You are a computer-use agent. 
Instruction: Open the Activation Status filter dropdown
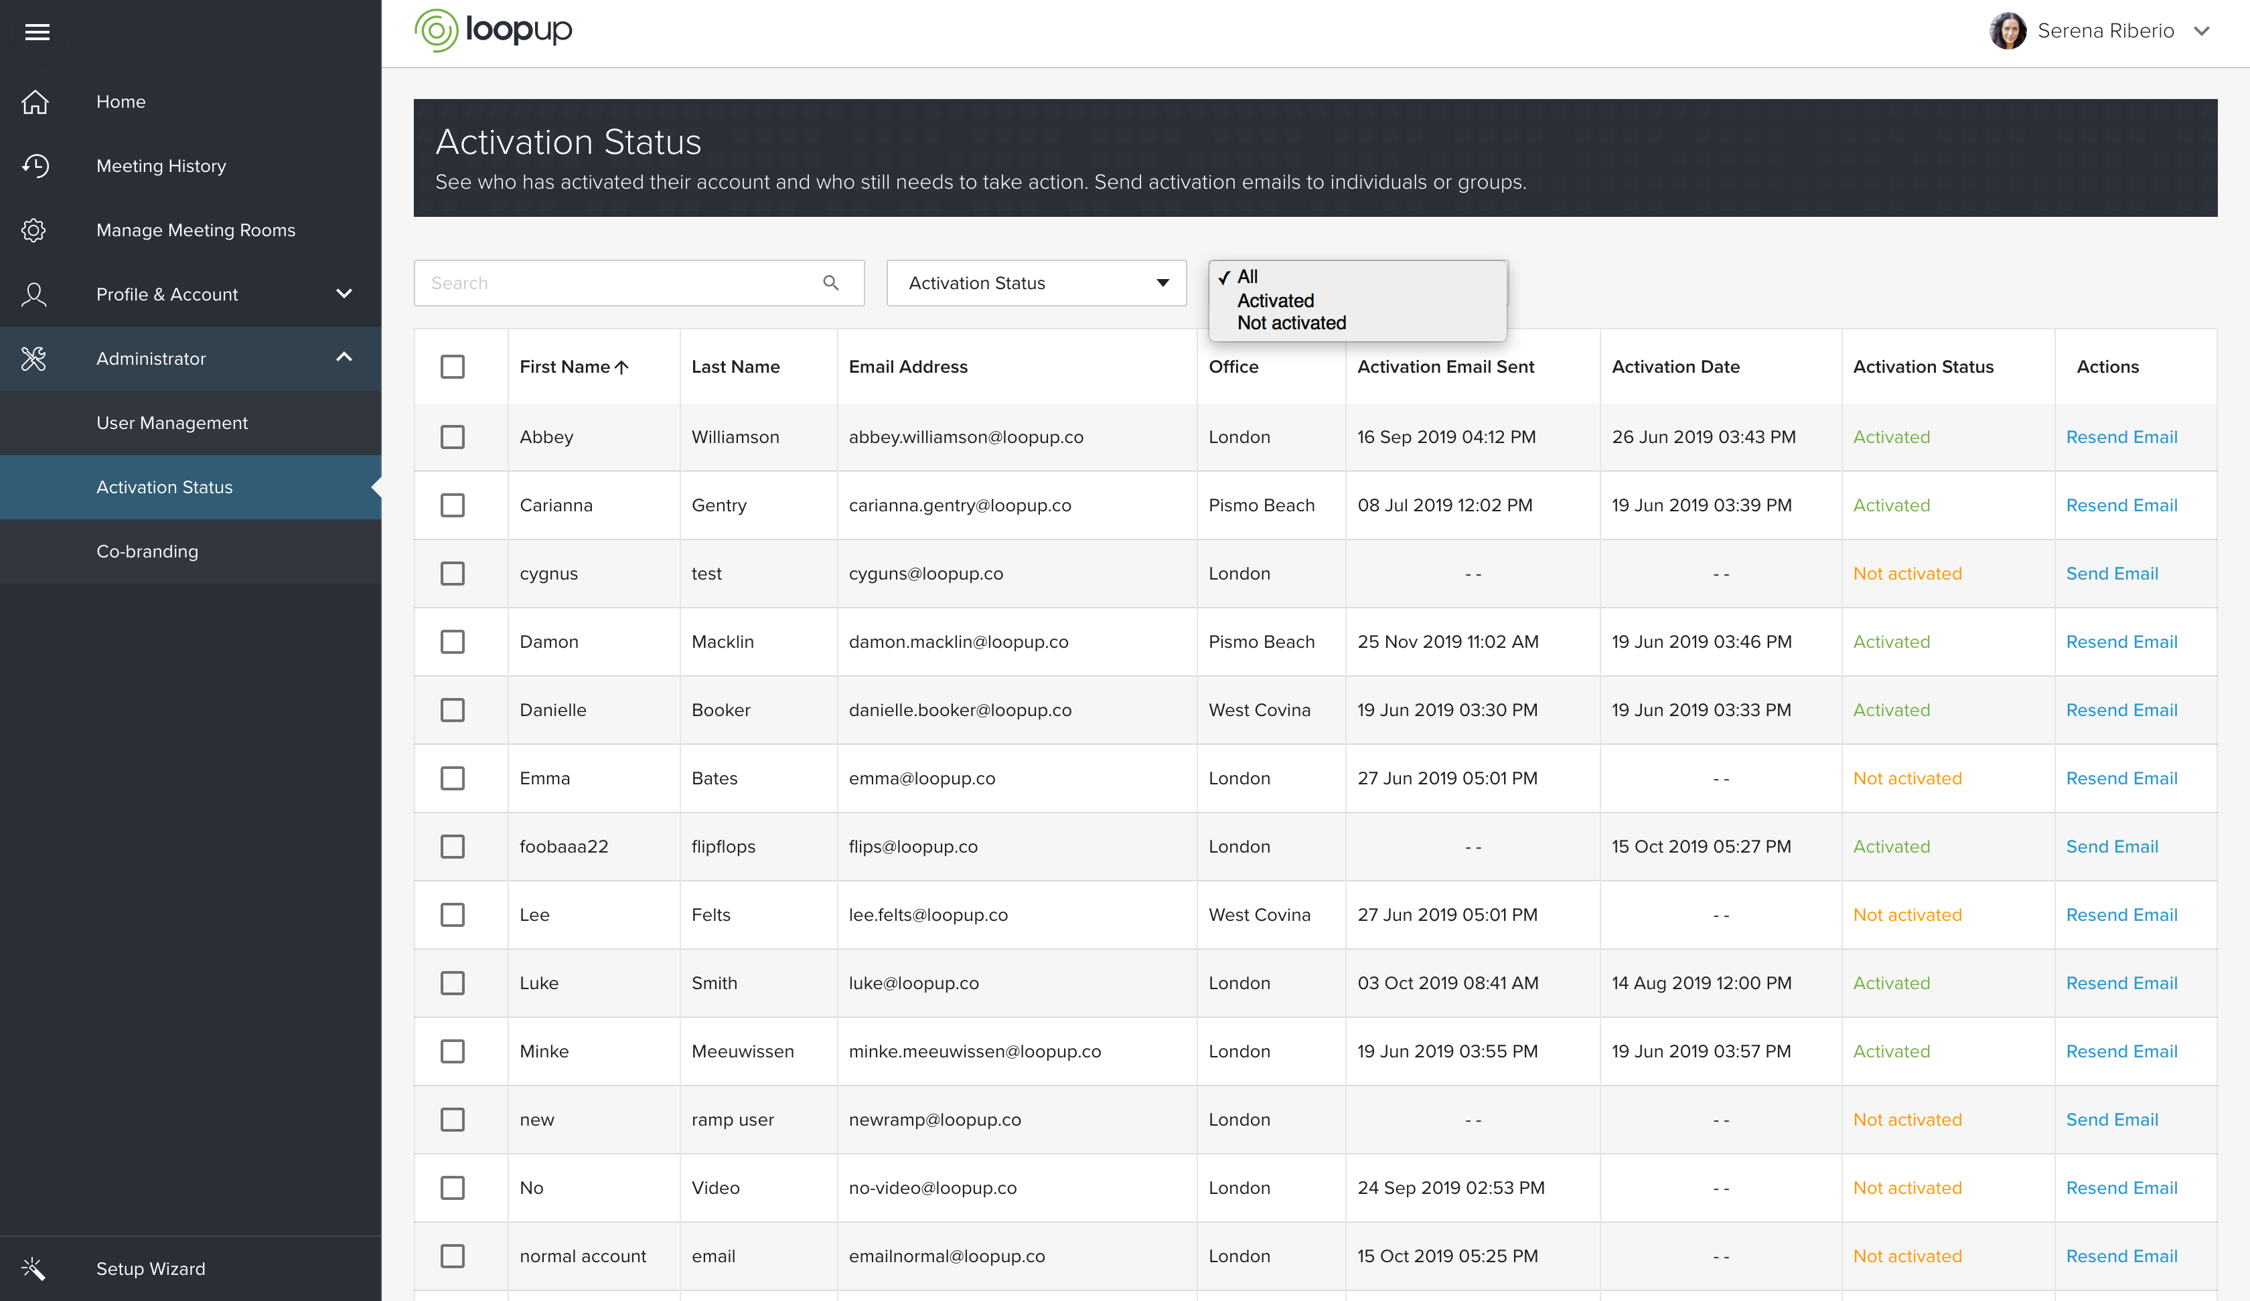pyautogui.click(x=1036, y=283)
